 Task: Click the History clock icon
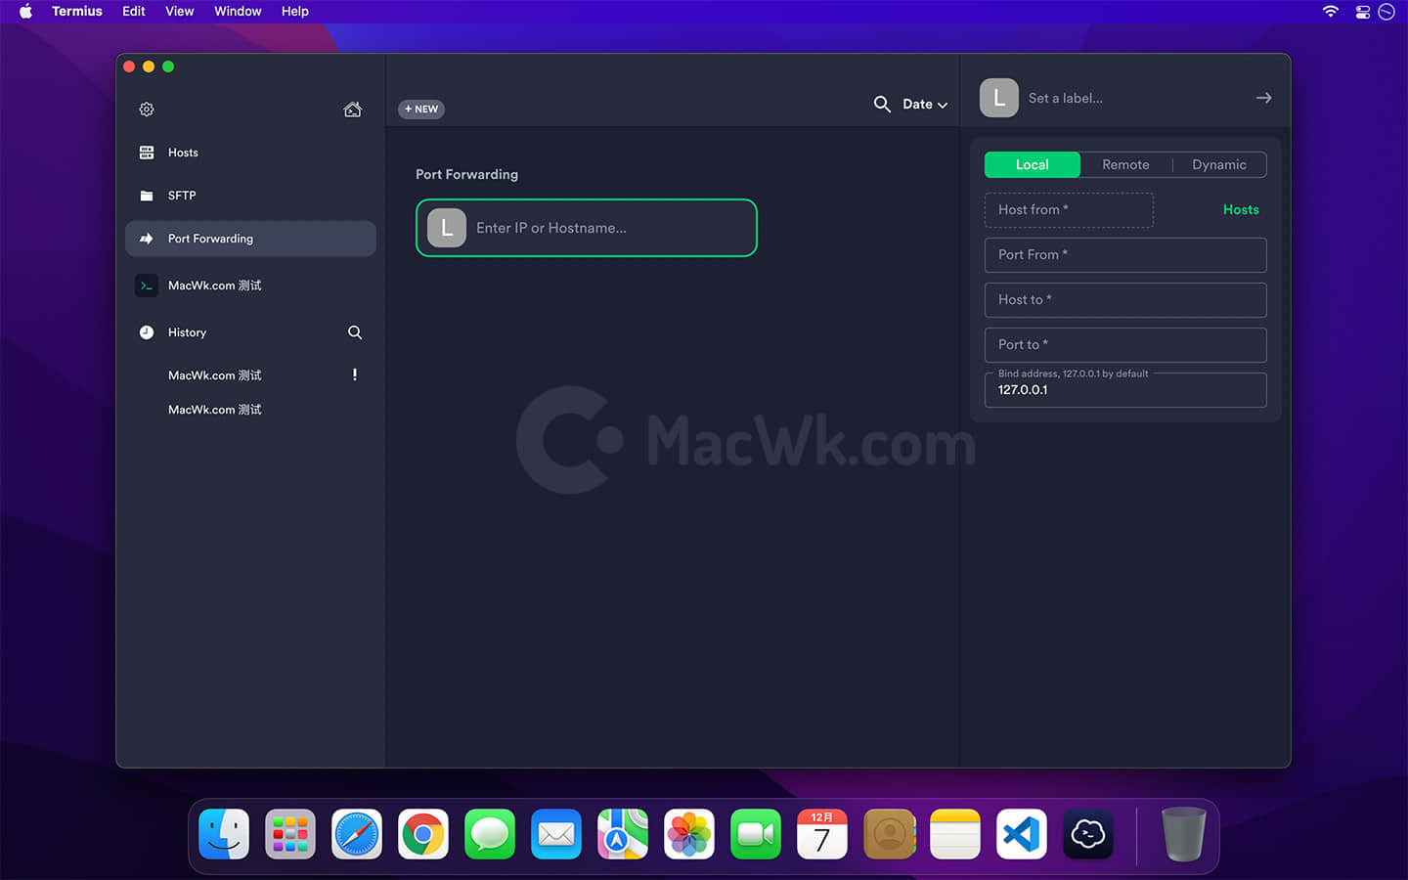point(147,332)
